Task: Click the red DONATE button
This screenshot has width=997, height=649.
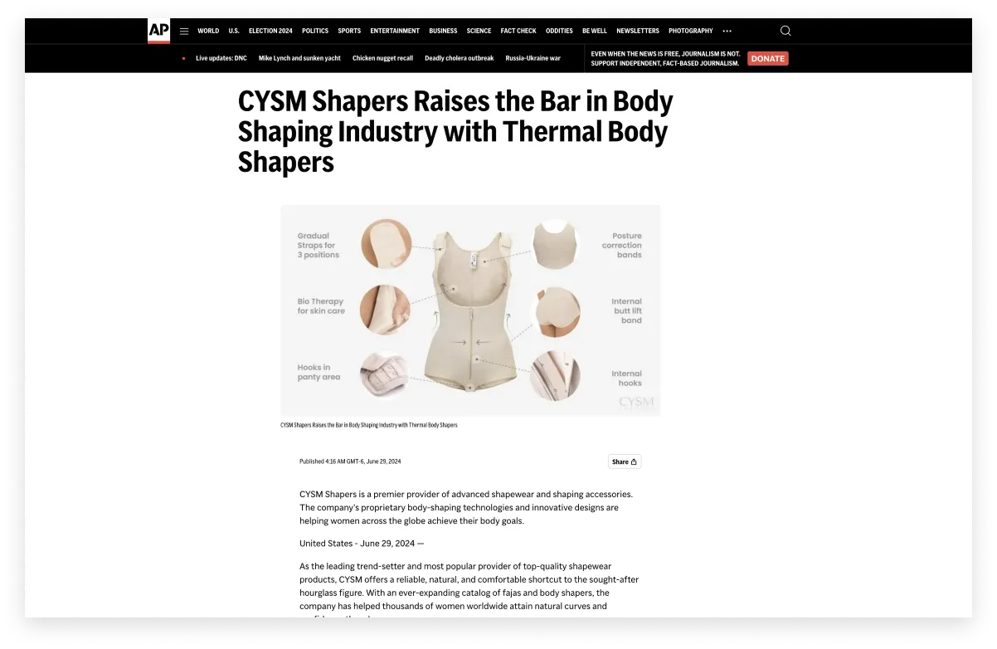Action: point(768,58)
